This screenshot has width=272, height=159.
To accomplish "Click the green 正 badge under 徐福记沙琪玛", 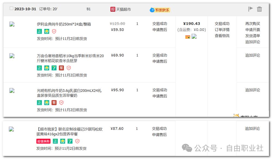I will tap(55, 141).
